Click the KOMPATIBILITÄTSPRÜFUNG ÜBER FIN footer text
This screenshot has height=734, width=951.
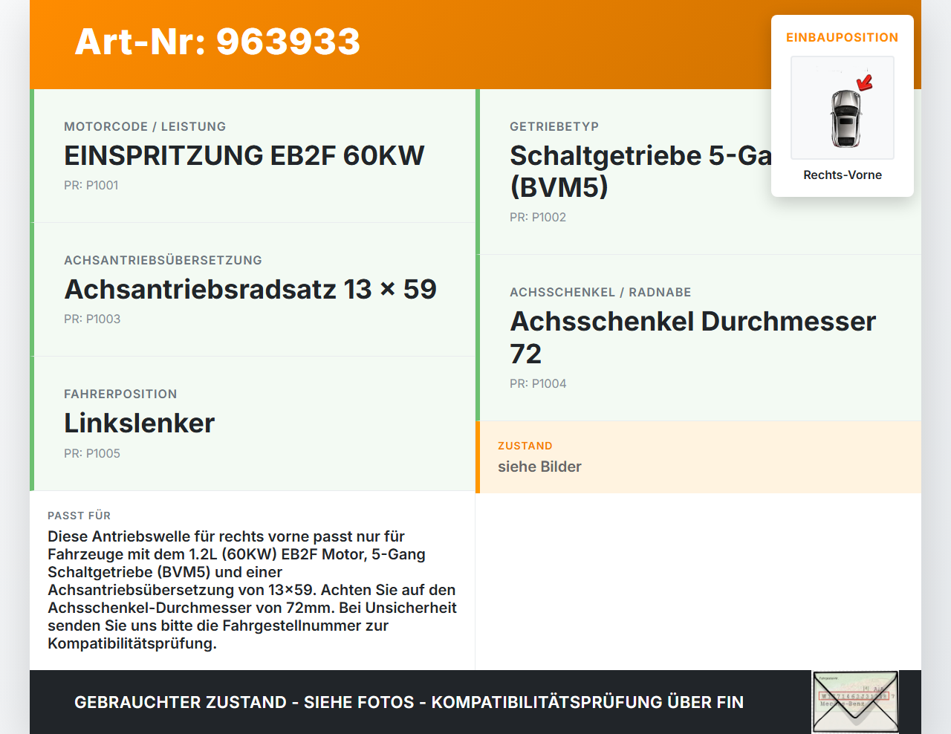(x=590, y=701)
